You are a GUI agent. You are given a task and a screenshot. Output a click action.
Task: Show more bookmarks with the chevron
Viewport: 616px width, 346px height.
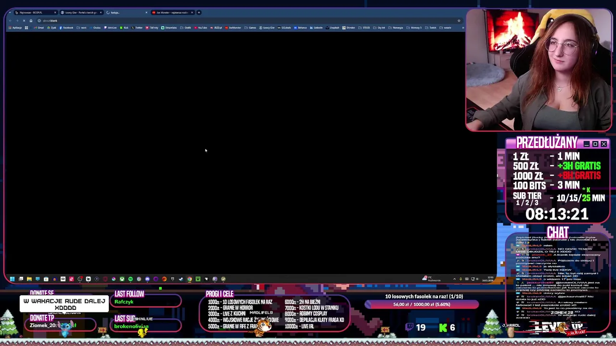[462, 27]
